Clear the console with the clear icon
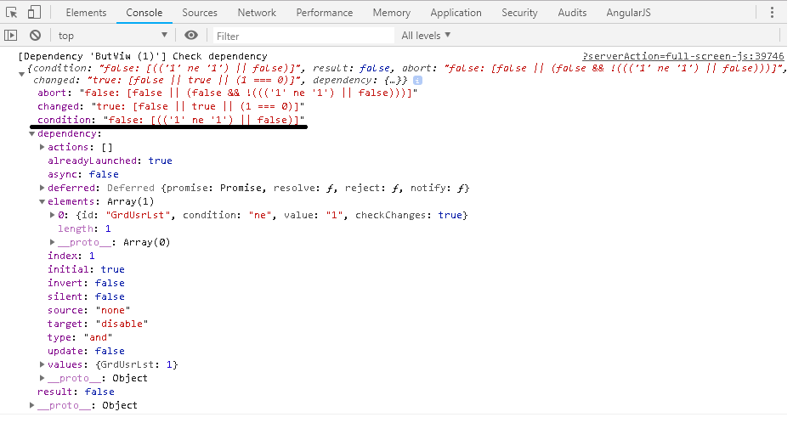The width and height of the screenshot is (793, 423). (35, 36)
